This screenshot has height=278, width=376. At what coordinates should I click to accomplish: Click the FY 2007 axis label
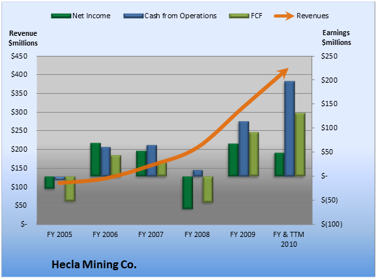151,234
